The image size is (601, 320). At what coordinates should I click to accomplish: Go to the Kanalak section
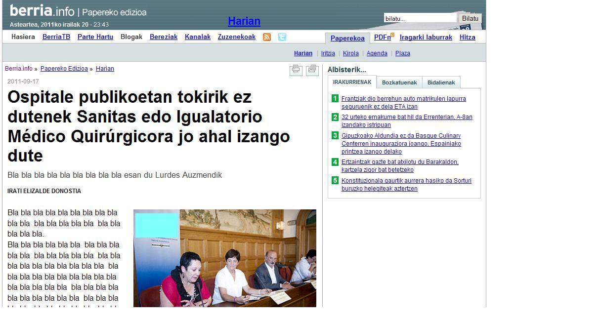pyautogui.click(x=198, y=37)
